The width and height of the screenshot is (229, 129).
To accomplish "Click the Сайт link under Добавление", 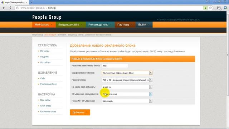I will [x=43, y=78].
